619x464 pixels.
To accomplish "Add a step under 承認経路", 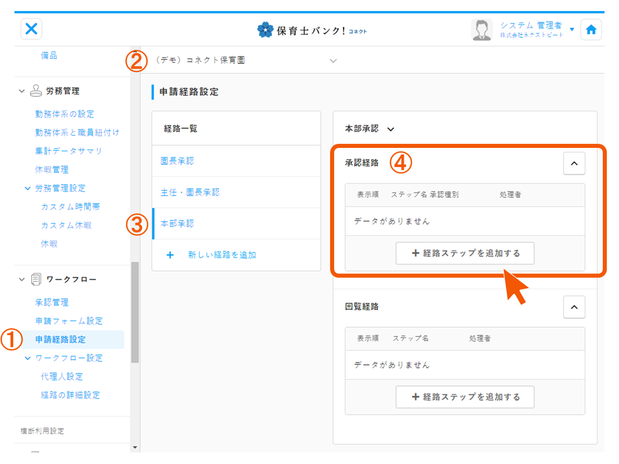I will [465, 253].
